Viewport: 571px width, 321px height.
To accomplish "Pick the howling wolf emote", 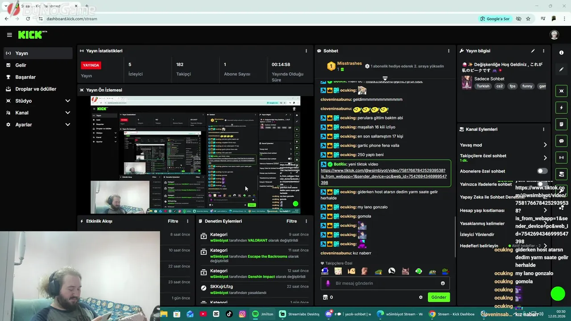I will 392,271.
